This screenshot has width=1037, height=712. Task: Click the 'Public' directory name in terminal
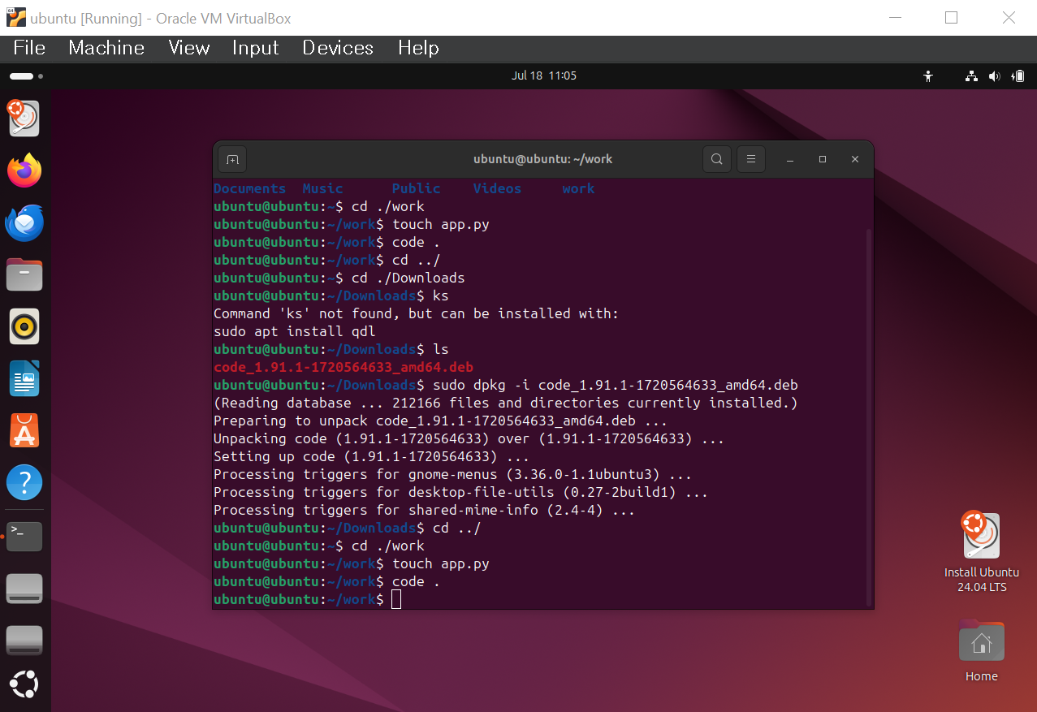pyautogui.click(x=417, y=188)
